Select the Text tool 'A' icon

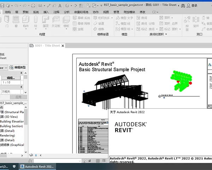point(60,6)
